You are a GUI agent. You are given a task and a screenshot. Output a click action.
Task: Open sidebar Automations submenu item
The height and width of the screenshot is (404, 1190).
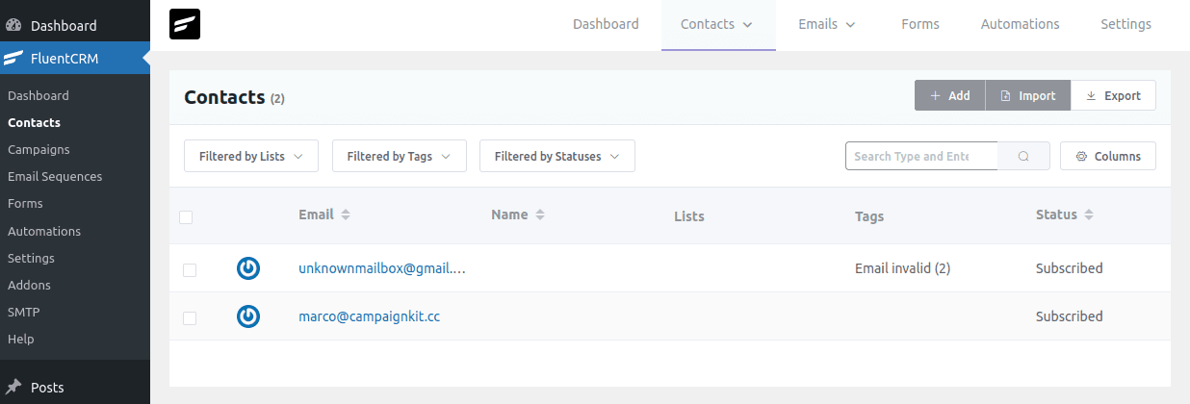(44, 232)
